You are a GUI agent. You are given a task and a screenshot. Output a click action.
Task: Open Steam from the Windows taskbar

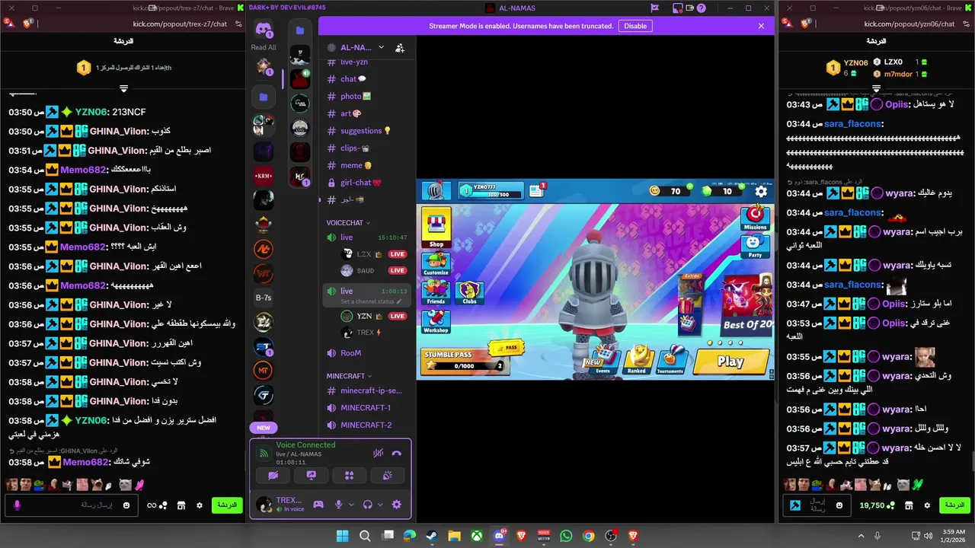(432, 536)
